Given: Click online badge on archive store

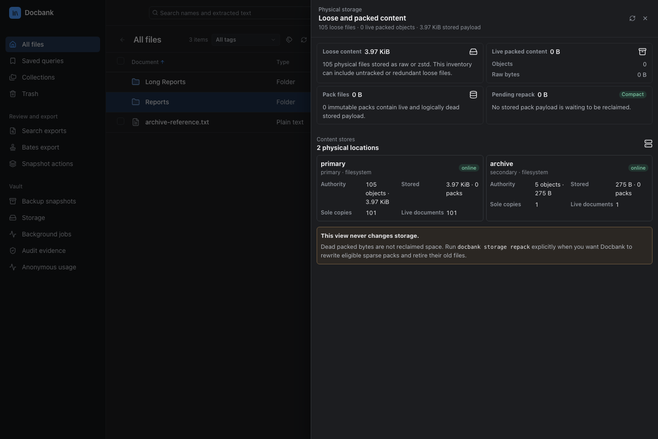Looking at the screenshot, I should pyautogui.click(x=638, y=168).
